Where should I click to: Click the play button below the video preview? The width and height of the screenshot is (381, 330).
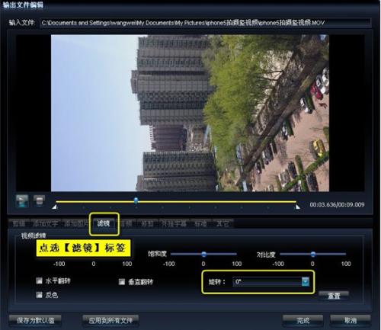click(x=22, y=201)
